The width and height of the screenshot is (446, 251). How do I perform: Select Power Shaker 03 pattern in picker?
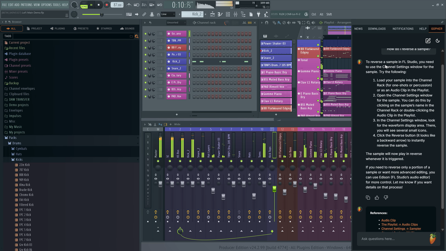point(275,44)
